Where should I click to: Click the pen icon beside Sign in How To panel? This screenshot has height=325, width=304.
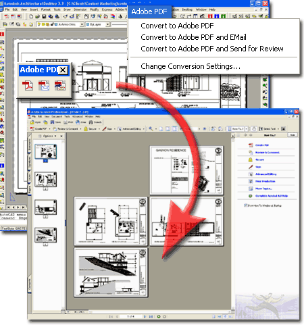(251, 167)
